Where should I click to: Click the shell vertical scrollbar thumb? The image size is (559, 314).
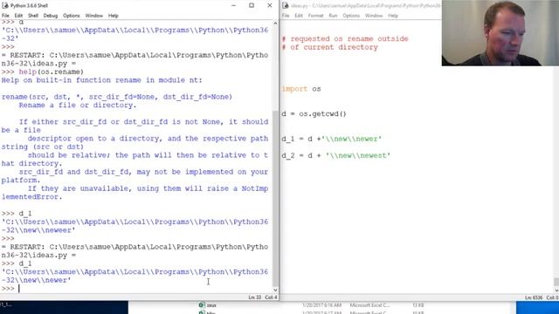coord(275,200)
